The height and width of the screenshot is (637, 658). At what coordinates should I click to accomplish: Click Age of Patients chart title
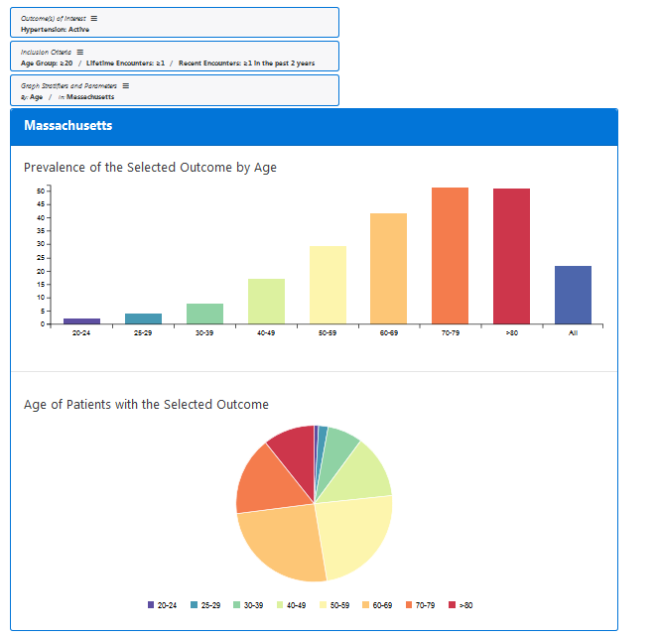click(x=146, y=405)
